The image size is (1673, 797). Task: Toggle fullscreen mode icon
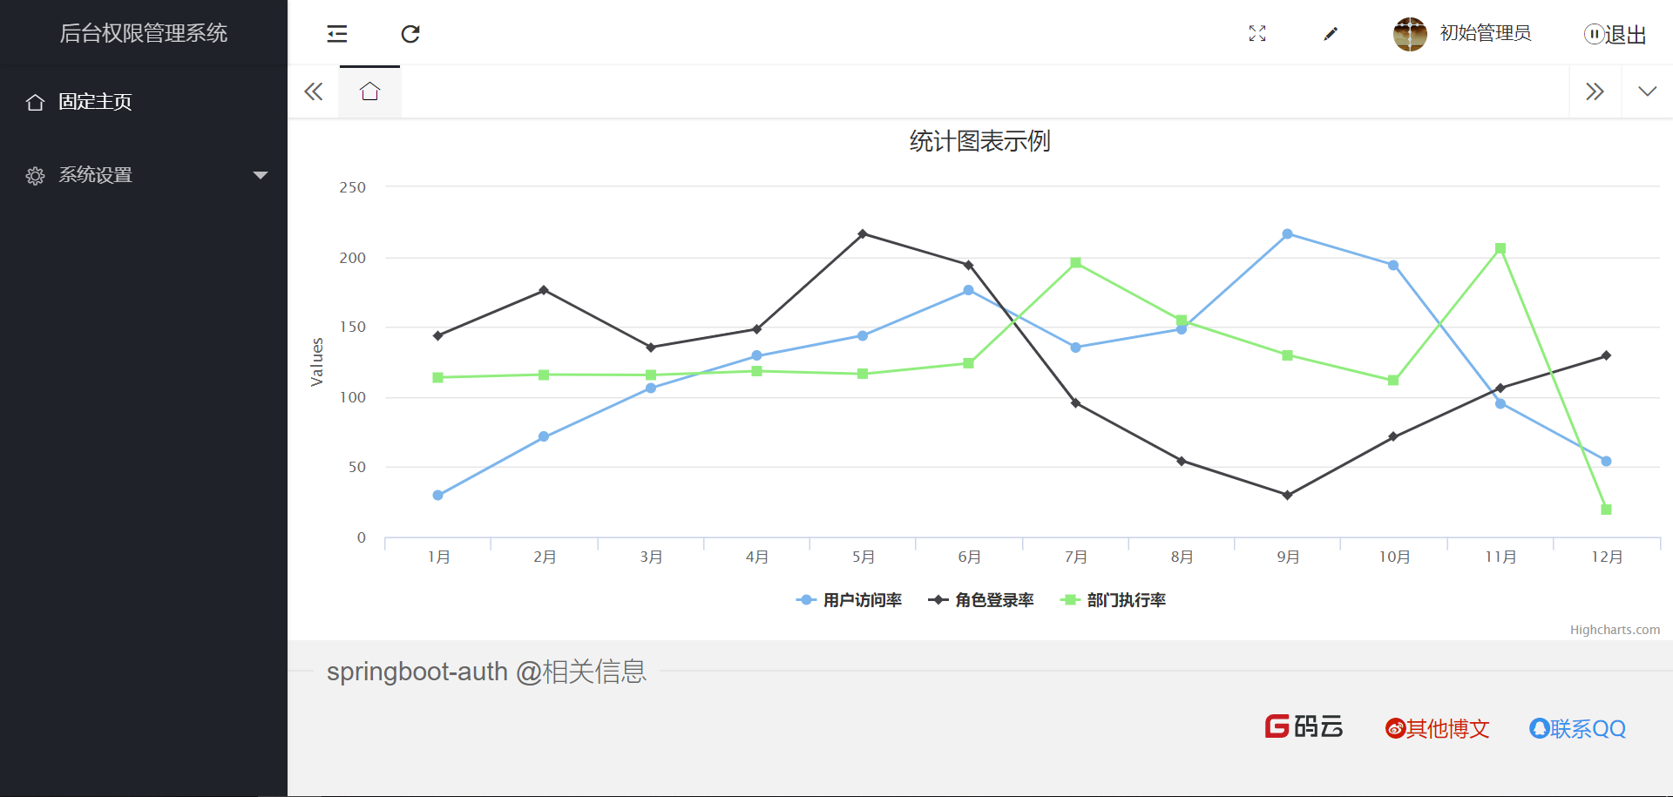coord(1257,33)
